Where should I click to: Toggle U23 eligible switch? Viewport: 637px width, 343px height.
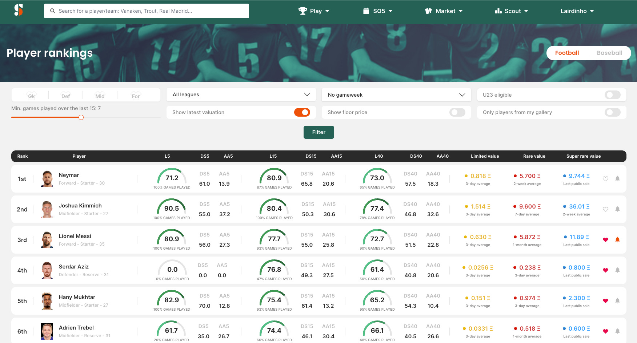(613, 95)
